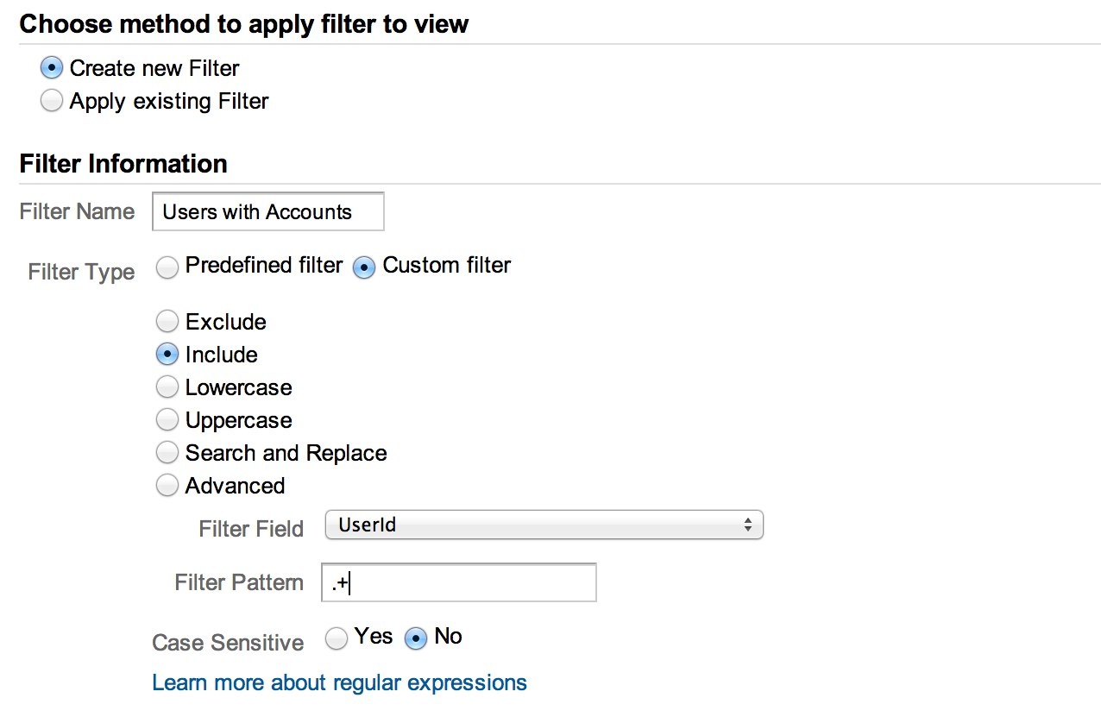
Task: Select the Lowercase filter option
Action: point(167,387)
